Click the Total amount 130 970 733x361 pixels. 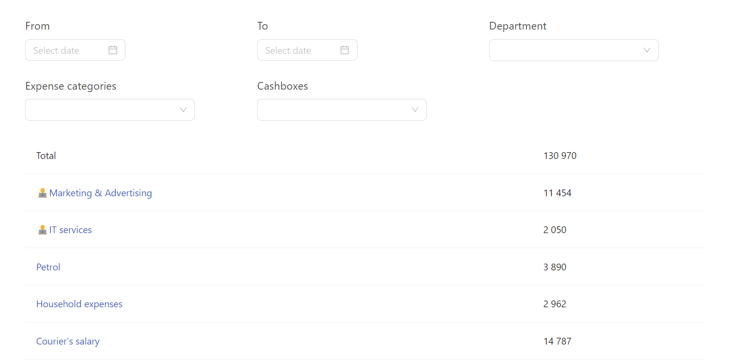[x=560, y=156]
